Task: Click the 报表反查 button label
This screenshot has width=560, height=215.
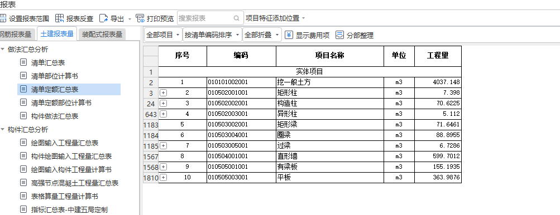Action: pos(80,18)
